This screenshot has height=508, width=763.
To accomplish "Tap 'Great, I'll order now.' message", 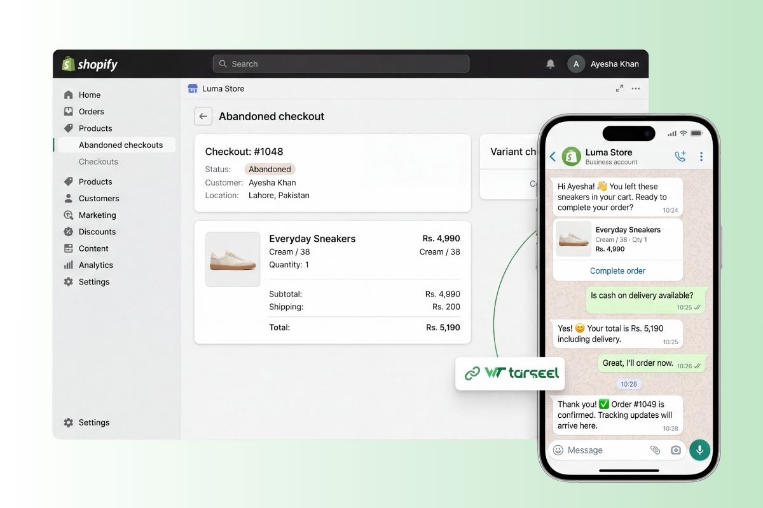I will click(652, 364).
